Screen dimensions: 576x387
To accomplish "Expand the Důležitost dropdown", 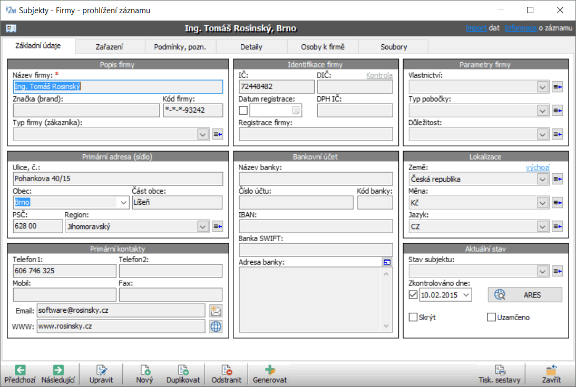I will 543,134.
